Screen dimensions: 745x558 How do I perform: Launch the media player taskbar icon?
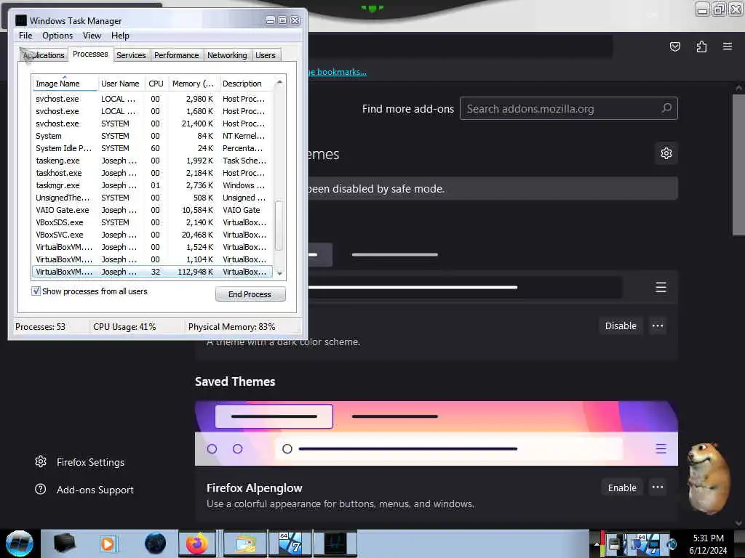[x=108, y=543]
